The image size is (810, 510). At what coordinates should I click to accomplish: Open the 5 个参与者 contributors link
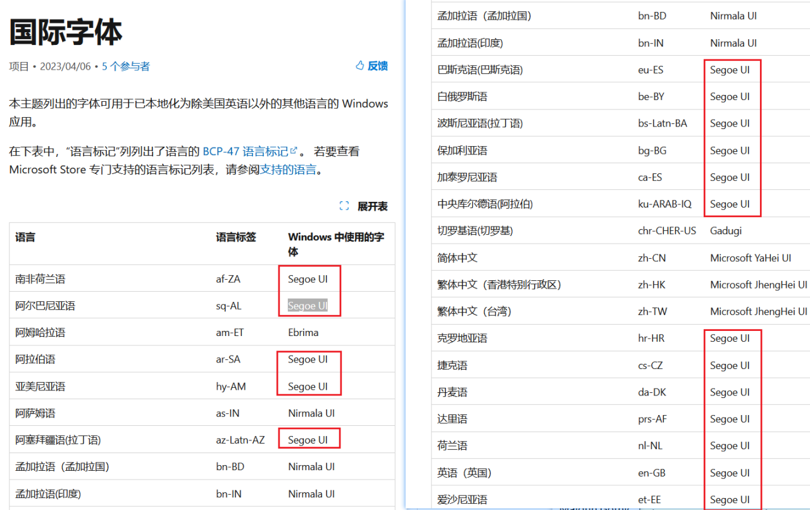(x=126, y=66)
